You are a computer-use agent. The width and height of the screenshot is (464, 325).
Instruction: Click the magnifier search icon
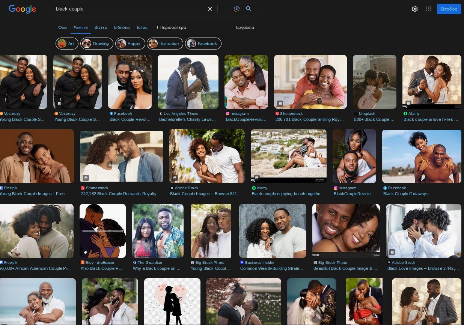(249, 9)
